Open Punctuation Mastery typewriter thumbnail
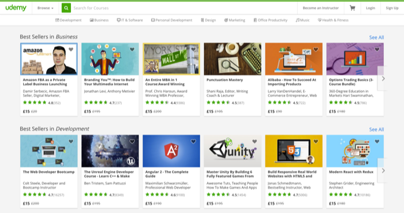404x213 pixels. tap(233, 59)
